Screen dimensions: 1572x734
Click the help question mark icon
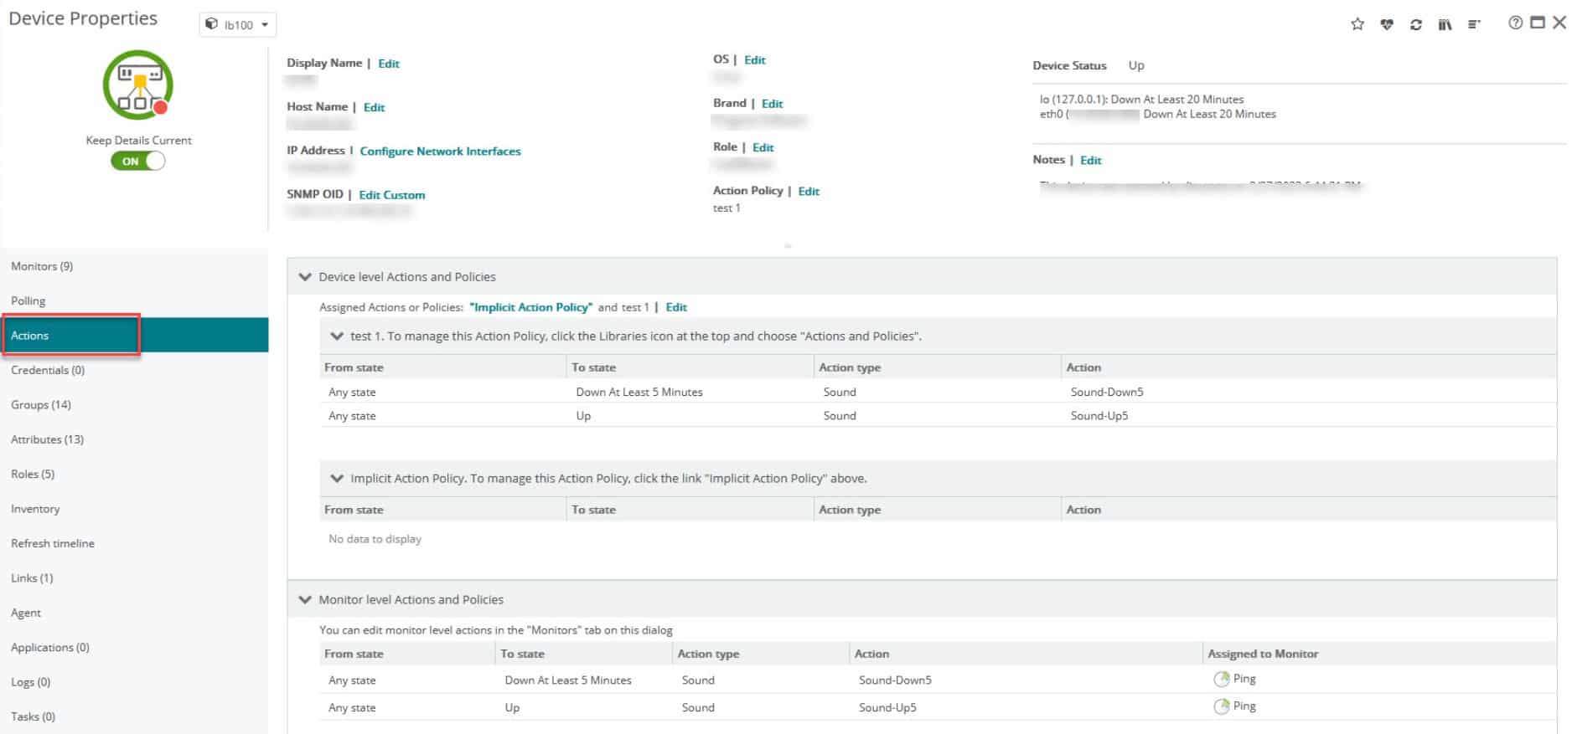(1515, 23)
